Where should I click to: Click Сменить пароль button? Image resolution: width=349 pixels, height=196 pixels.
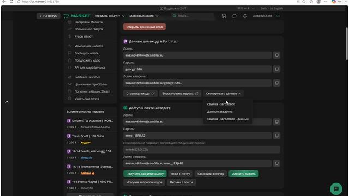244,174
